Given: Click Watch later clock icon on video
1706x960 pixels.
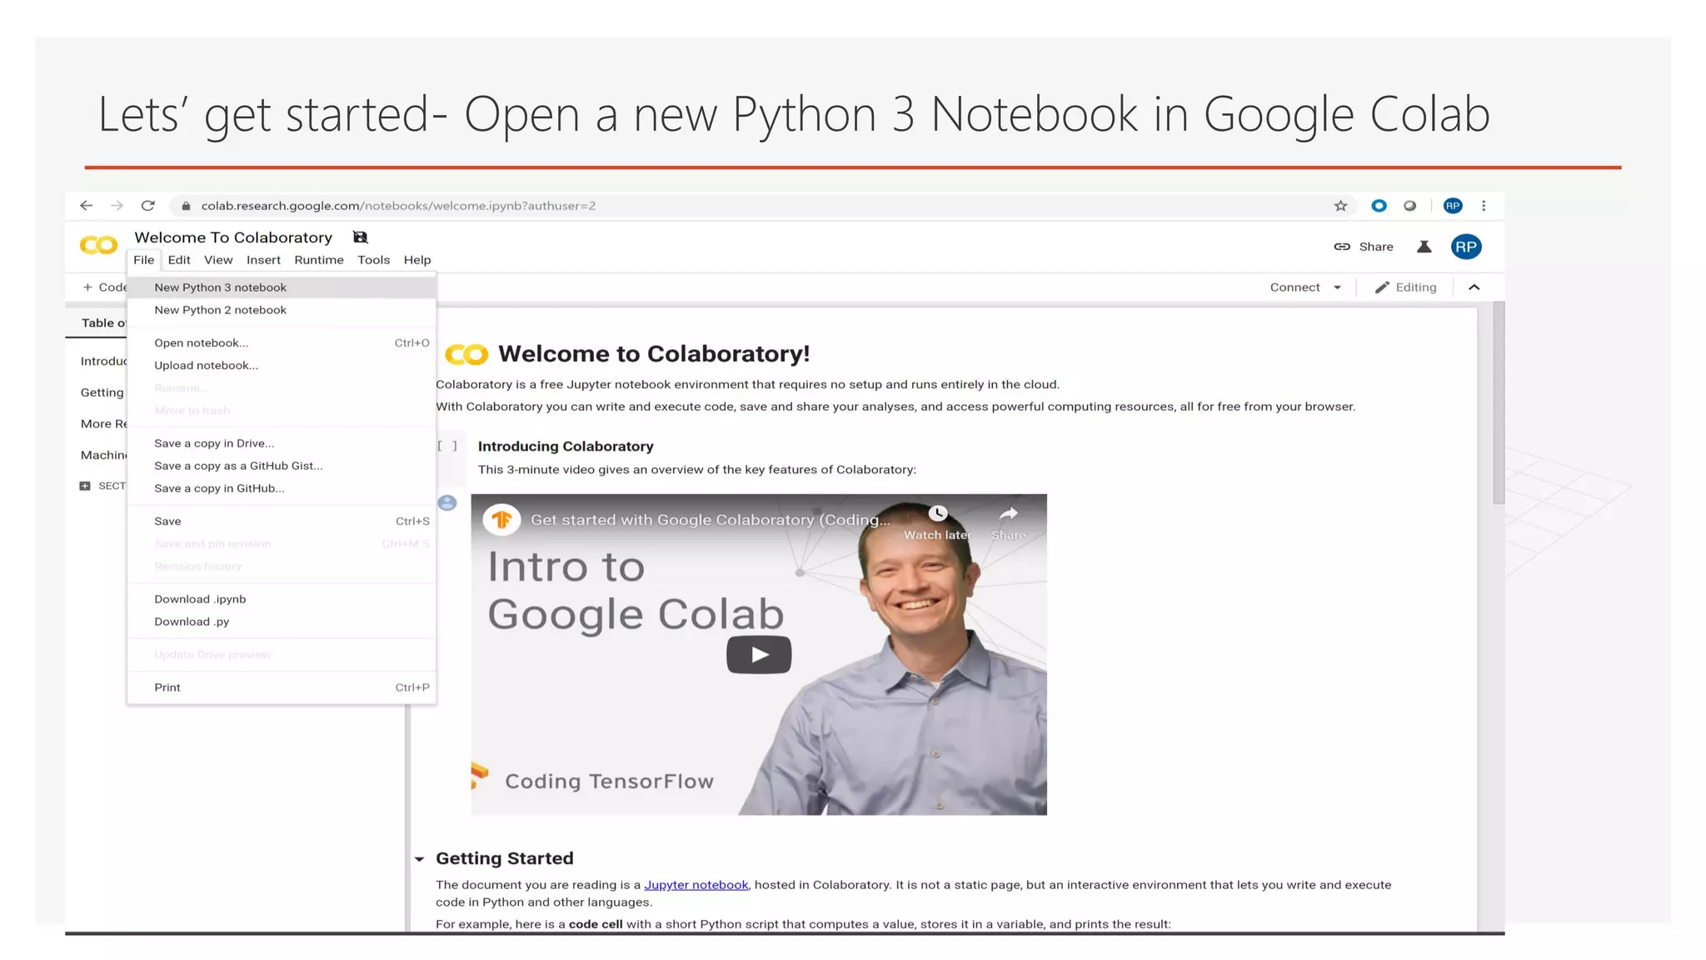Looking at the screenshot, I should (938, 513).
